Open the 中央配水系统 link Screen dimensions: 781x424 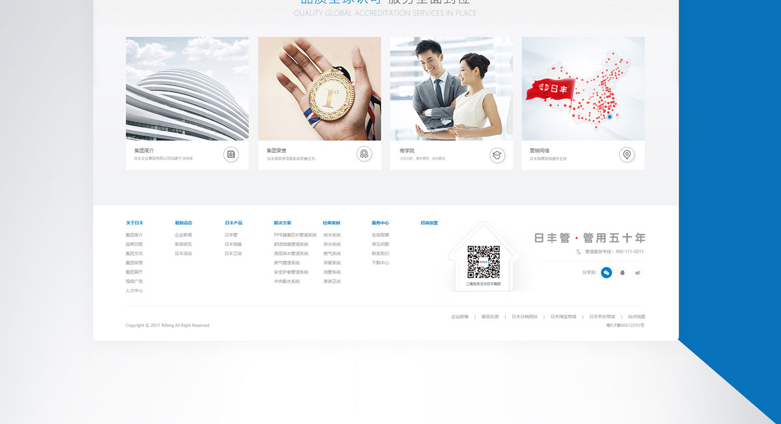(x=287, y=282)
